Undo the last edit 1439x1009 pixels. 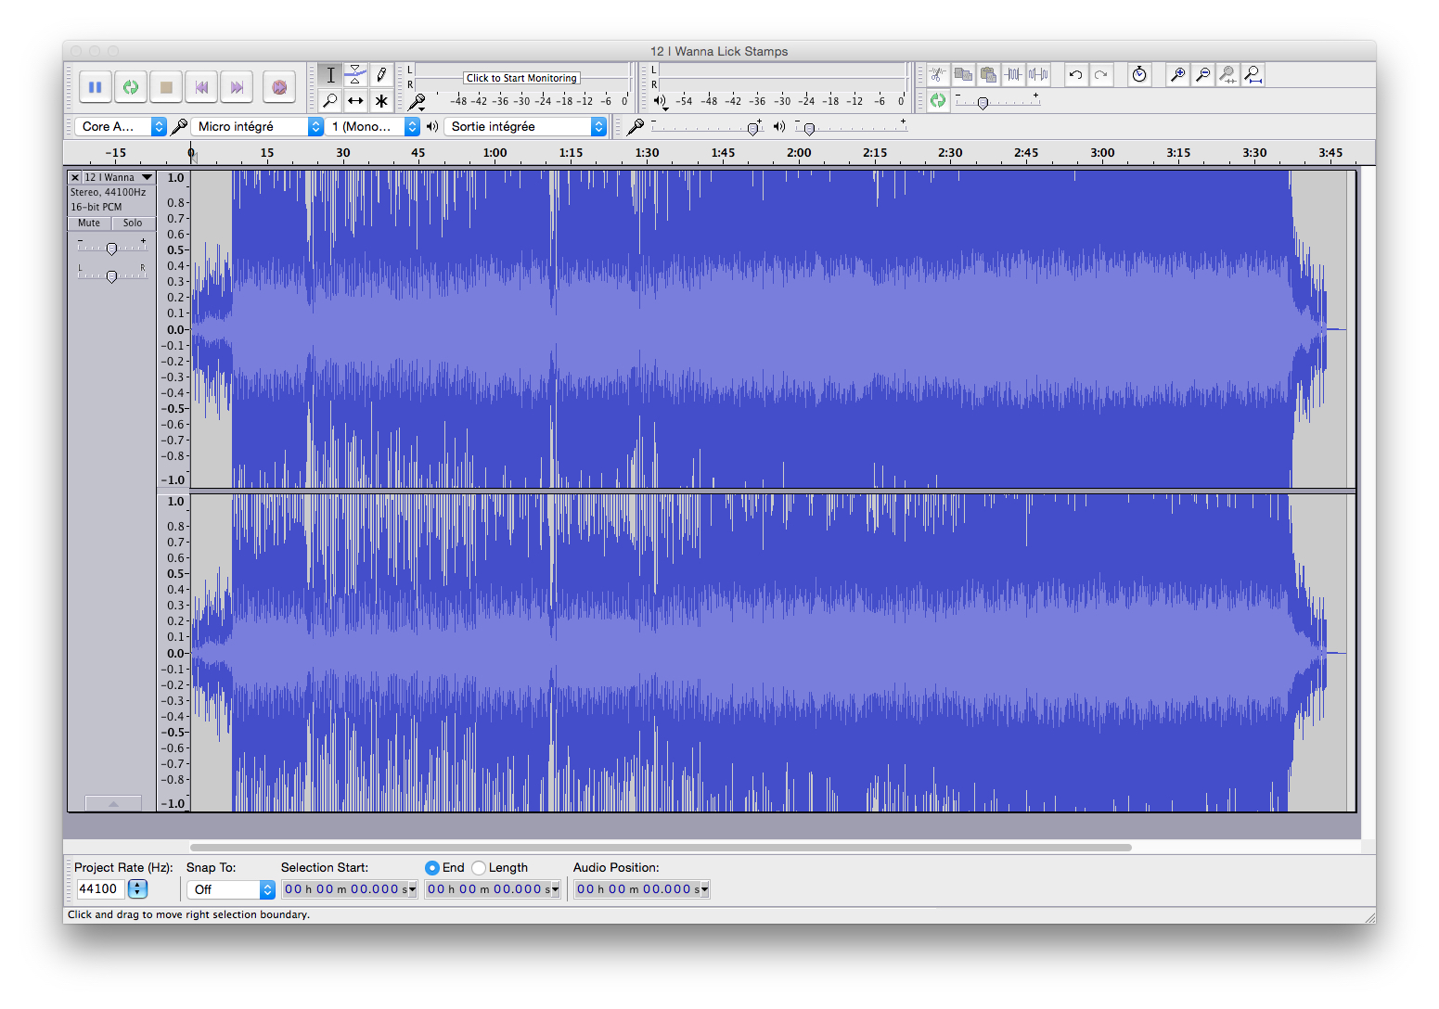pos(1075,74)
